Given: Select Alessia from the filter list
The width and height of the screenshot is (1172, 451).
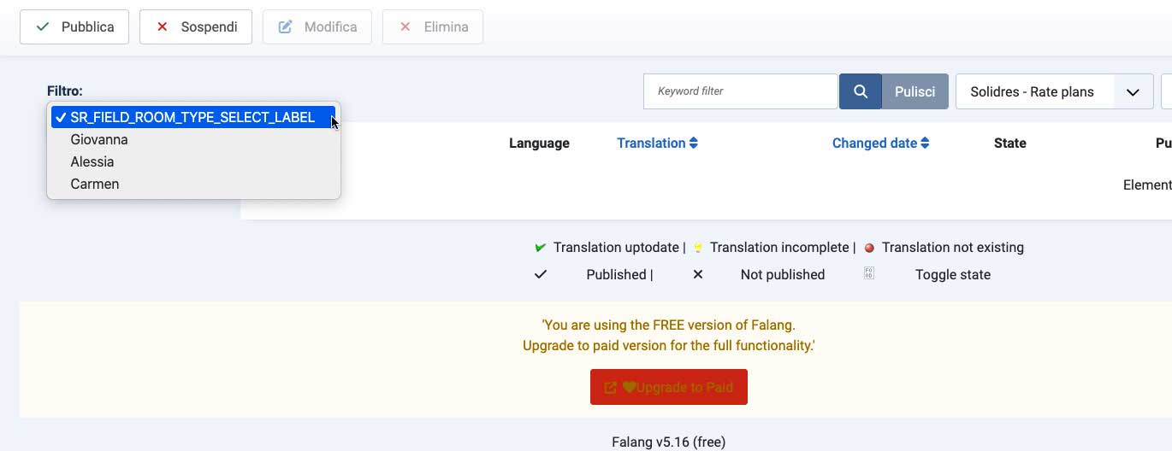Looking at the screenshot, I should pyautogui.click(x=92, y=161).
